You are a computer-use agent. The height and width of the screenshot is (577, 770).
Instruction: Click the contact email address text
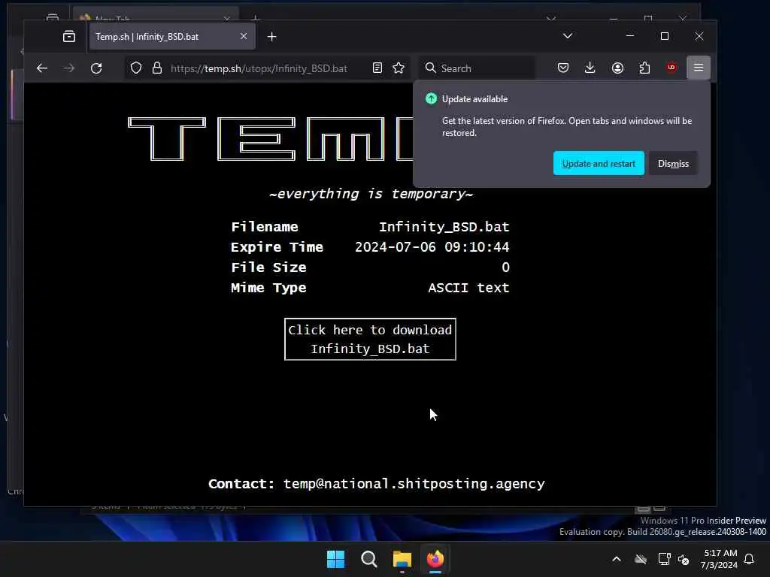point(414,484)
